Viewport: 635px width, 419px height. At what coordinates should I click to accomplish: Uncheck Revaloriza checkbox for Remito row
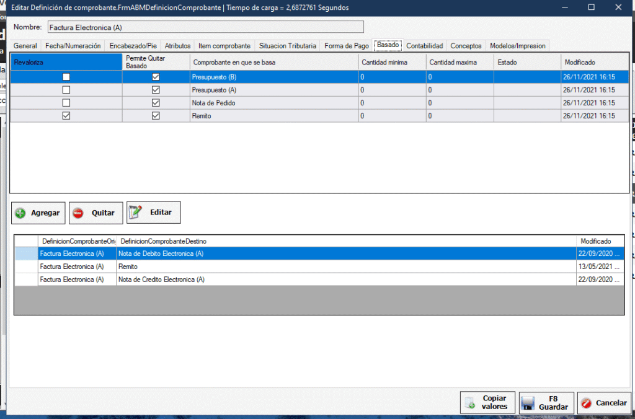click(x=66, y=116)
